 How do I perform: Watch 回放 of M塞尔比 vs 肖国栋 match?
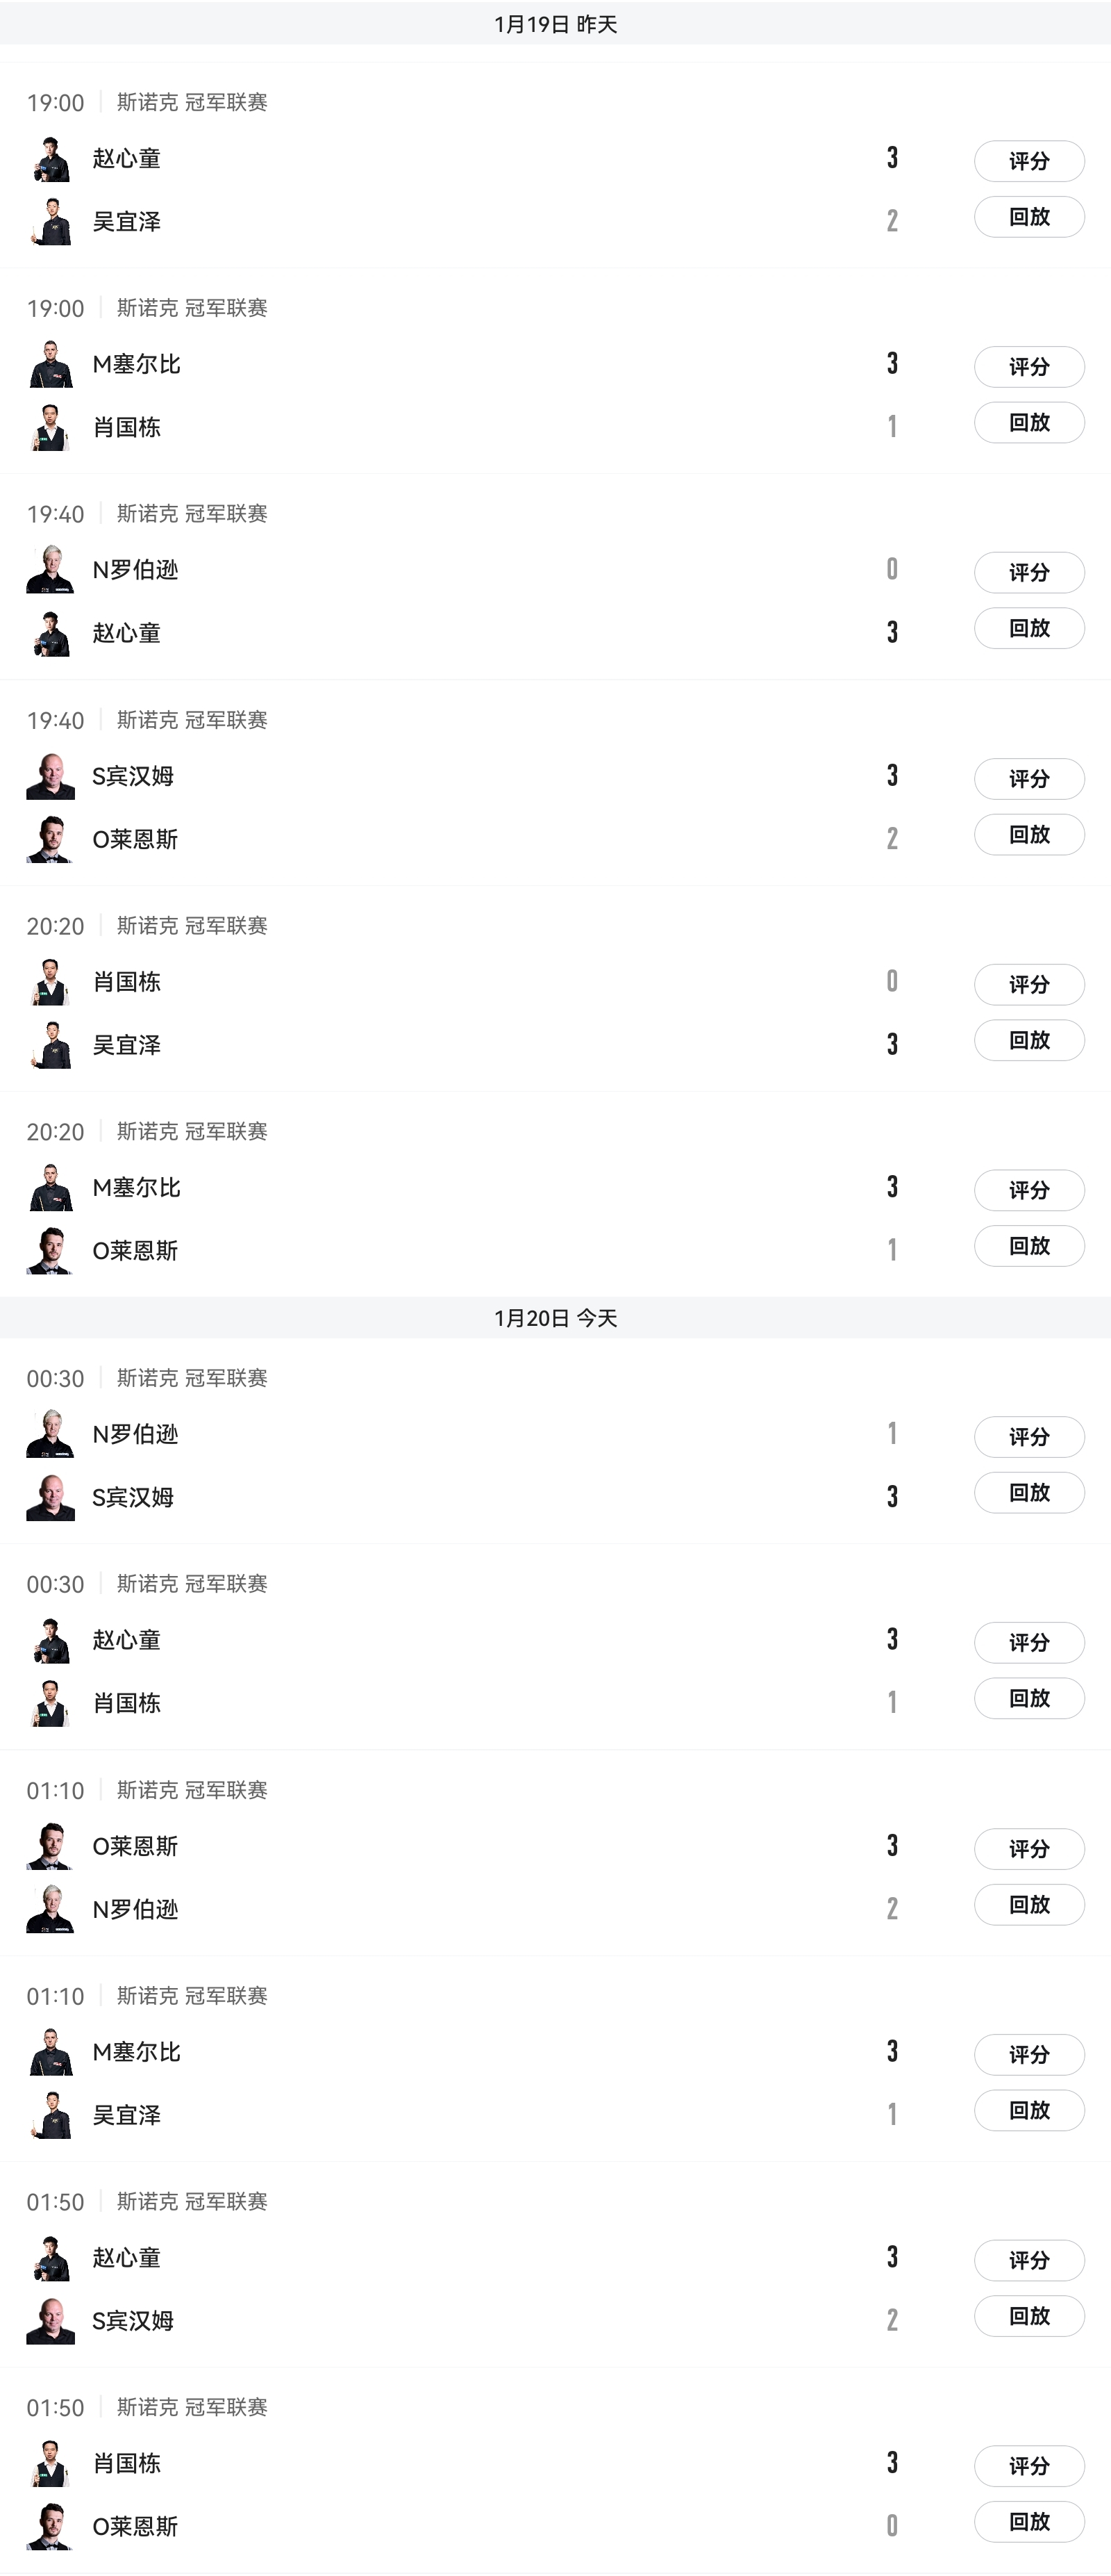click(x=1029, y=423)
